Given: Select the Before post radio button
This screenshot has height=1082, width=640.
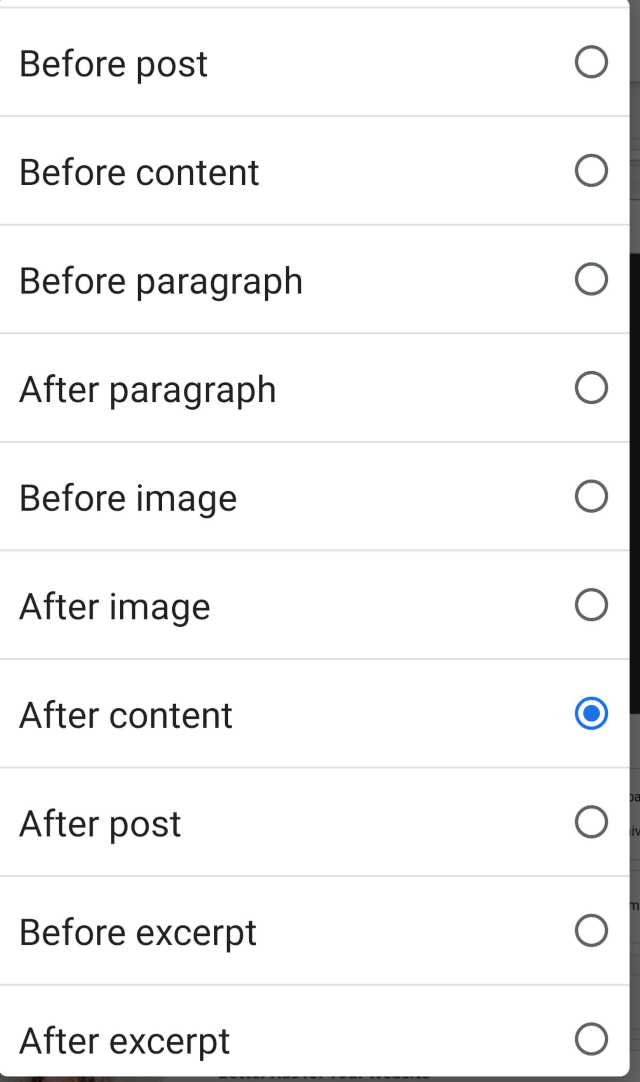Looking at the screenshot, I should tap(591, 62).
